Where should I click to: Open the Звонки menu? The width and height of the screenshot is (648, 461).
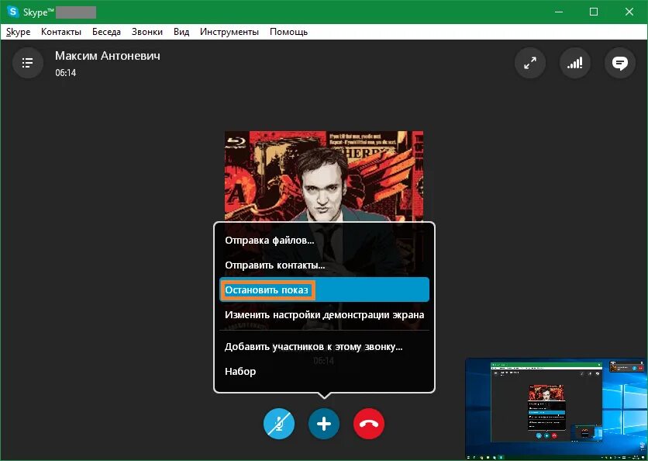click(x=147, y=32)
